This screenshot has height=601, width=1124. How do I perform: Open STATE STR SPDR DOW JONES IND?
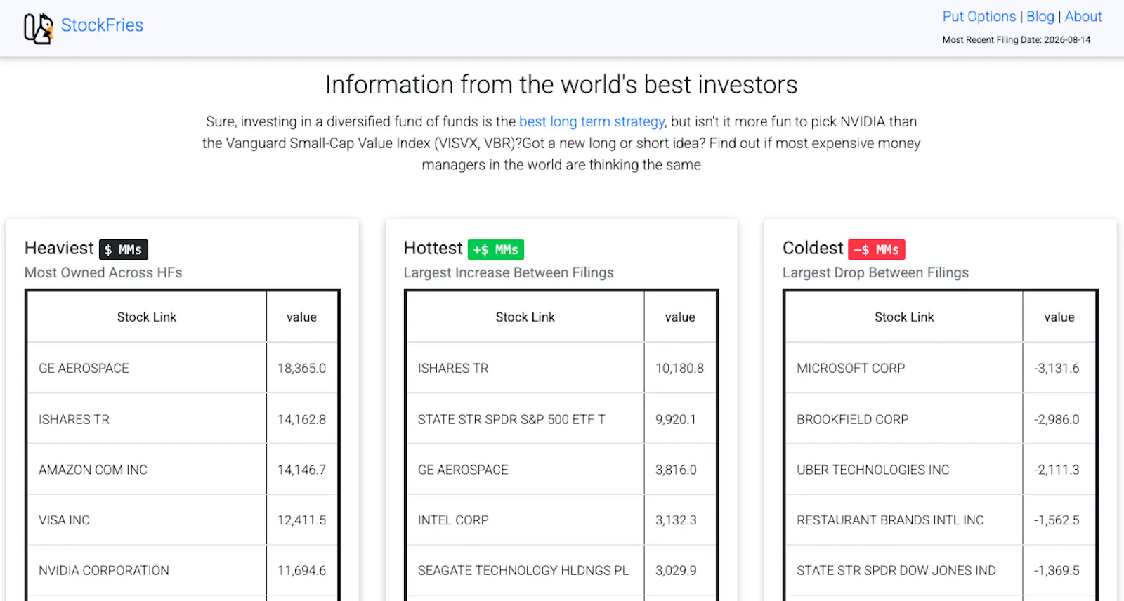[896, 570]
